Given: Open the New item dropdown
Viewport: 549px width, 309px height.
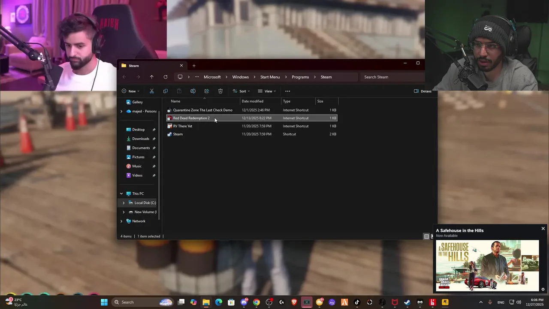Looking at the screenshot, I should [131, 91].
